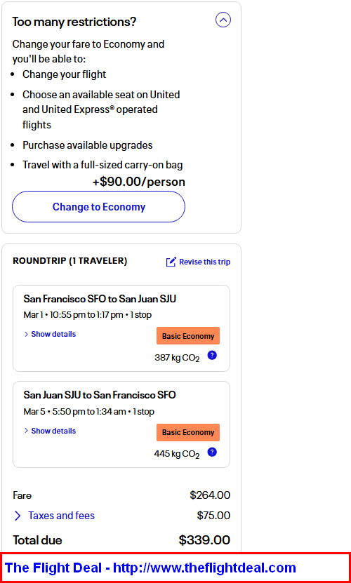Click the Basic Economy badge on the outbound flight
The width and height of the screenshot is (351, 583).
188,336
